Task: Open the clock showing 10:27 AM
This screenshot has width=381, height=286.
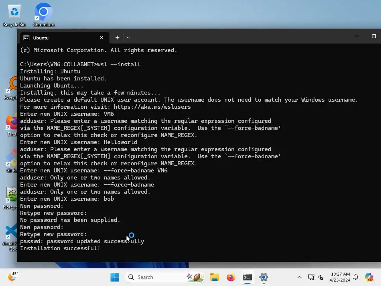Action: 340,277
